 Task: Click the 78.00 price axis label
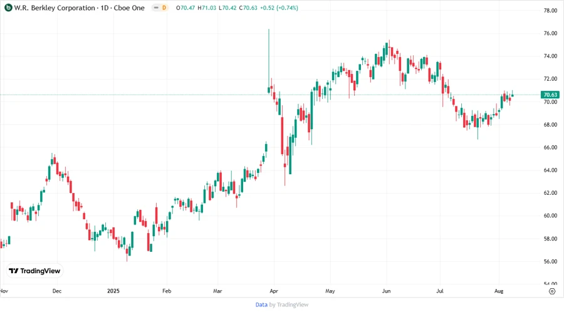pos(550,11)
